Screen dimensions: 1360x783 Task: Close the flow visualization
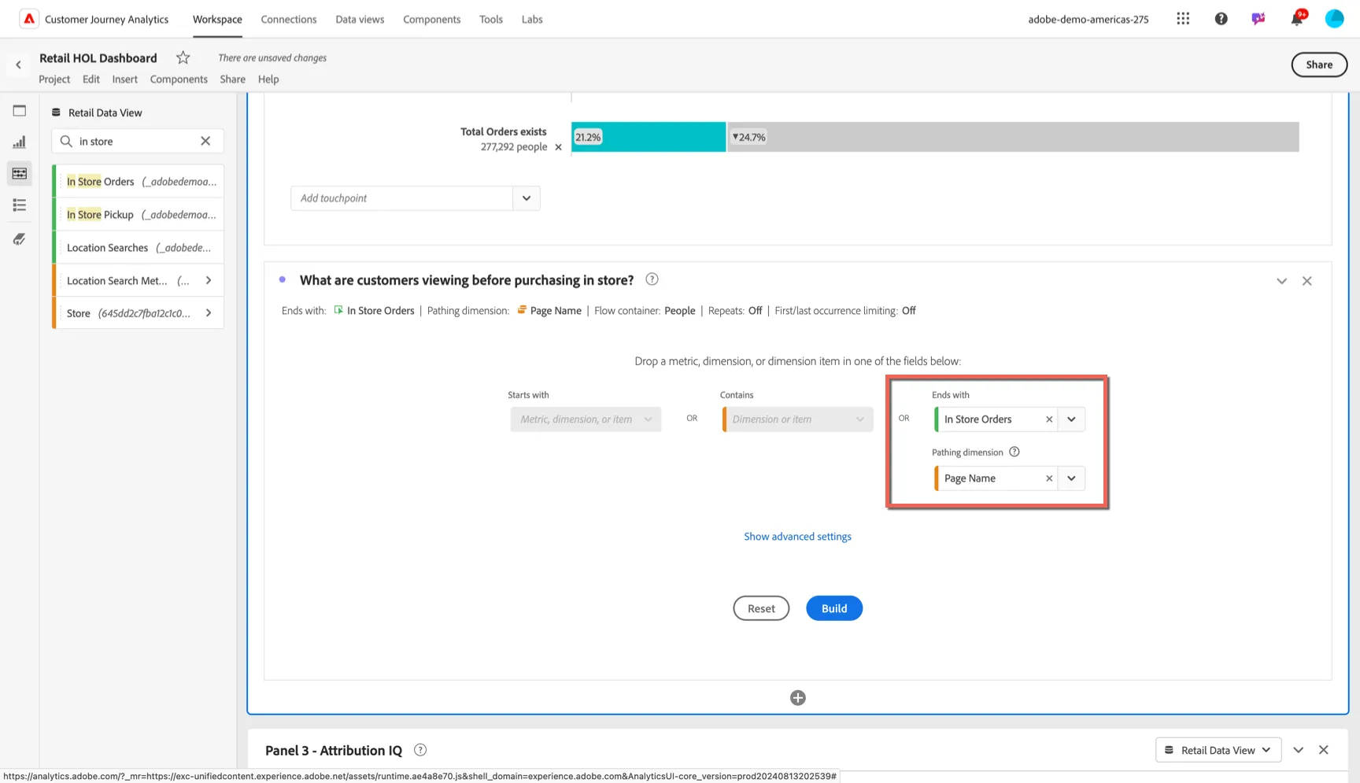click(1307, 281)
